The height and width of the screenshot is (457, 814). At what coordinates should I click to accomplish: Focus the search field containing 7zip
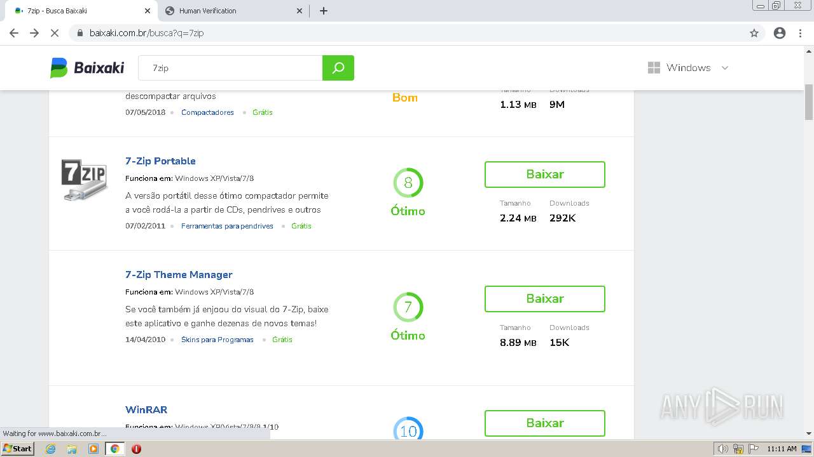point(230,68)
